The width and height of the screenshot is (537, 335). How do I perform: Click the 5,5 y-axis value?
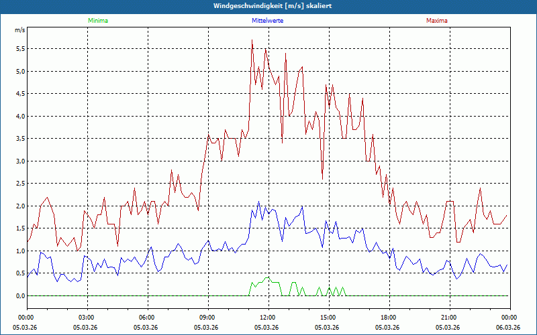[21, 49]
